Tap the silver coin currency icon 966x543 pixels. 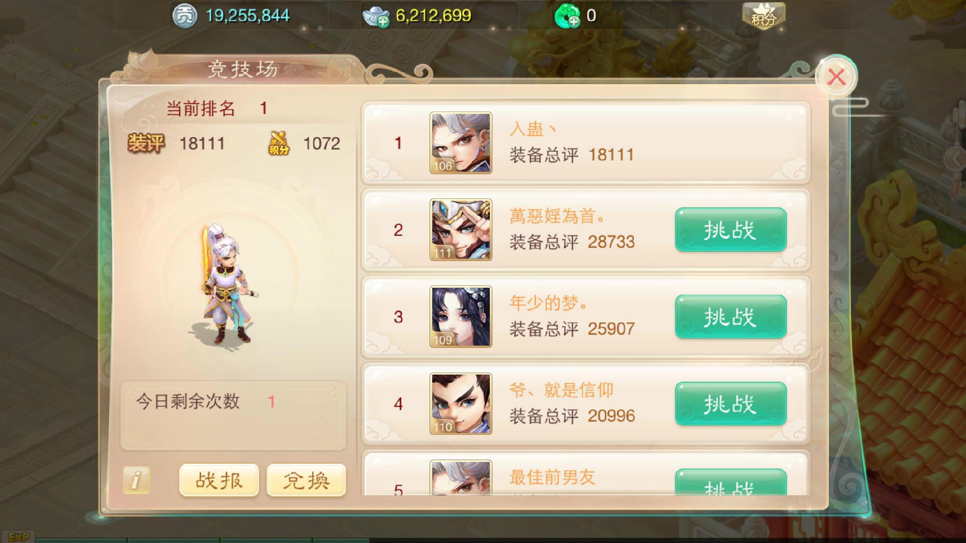click(x=185, y=16)
